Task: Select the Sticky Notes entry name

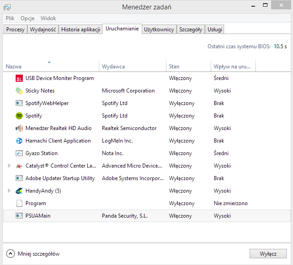Action: coord(40,91)
